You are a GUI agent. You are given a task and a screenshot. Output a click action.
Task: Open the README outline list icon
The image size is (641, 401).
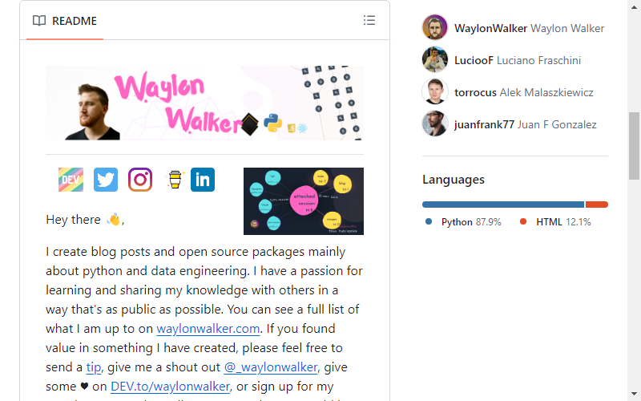pos(369,21)
